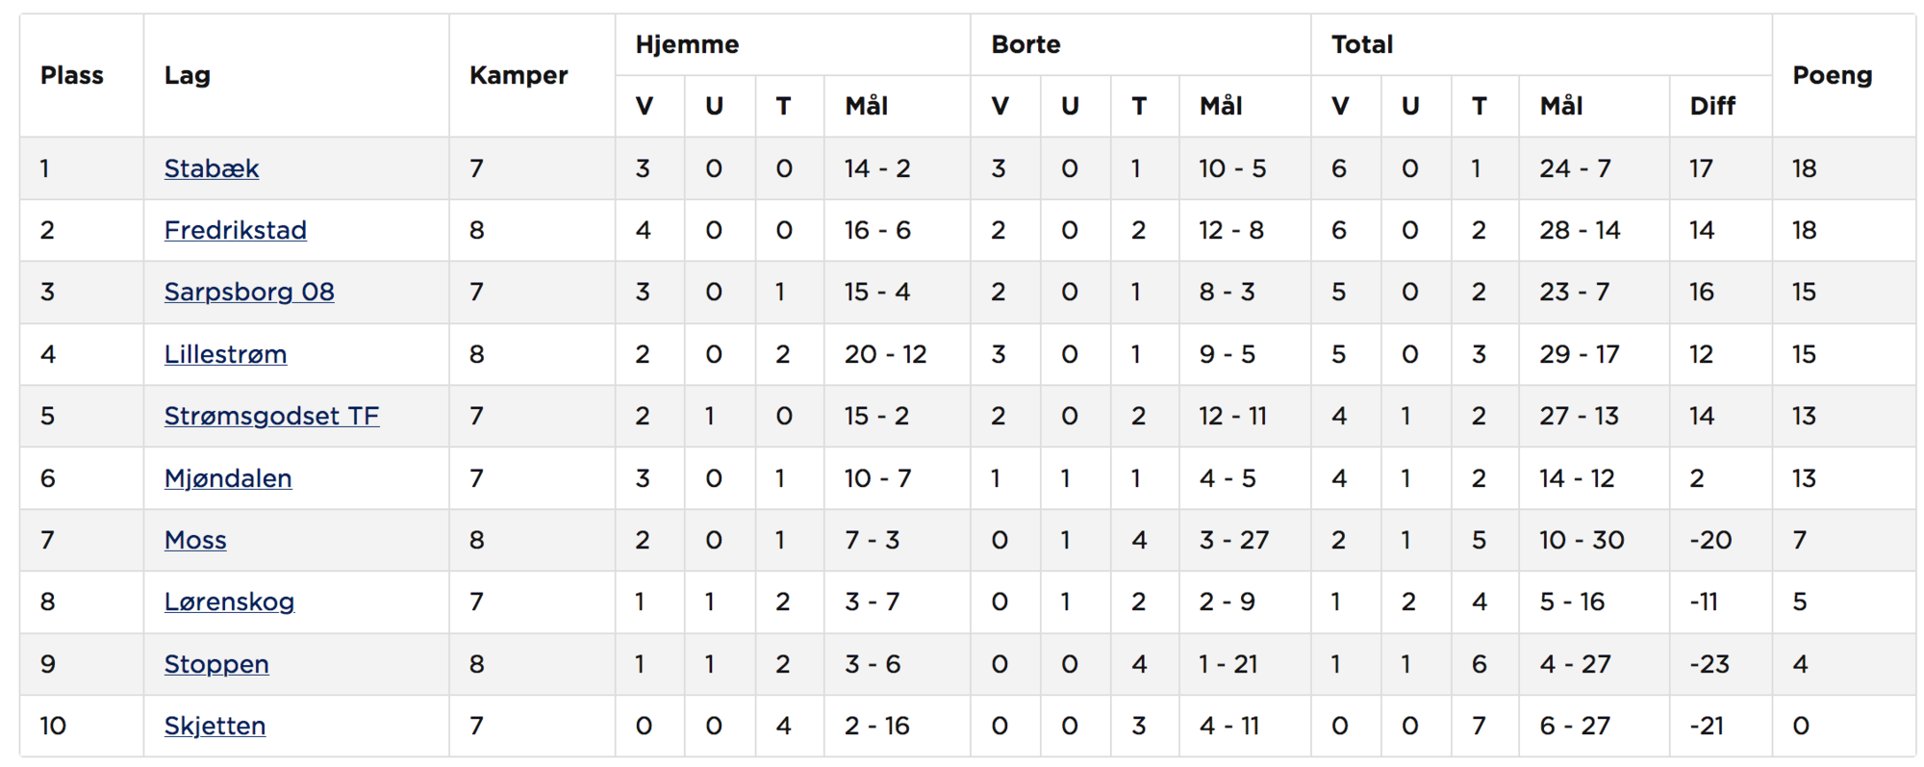The width and height of the screenshot is (1924, 767).
Task: Open the Lørenskog team link
Action: [x=229, y=601]
